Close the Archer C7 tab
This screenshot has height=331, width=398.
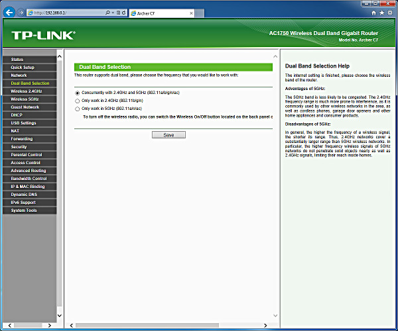191,13
